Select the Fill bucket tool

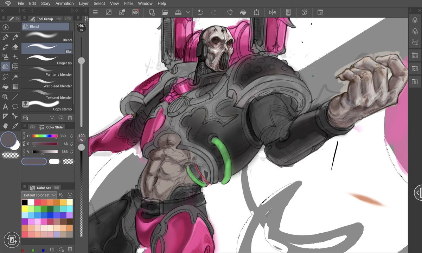(5, 86)
